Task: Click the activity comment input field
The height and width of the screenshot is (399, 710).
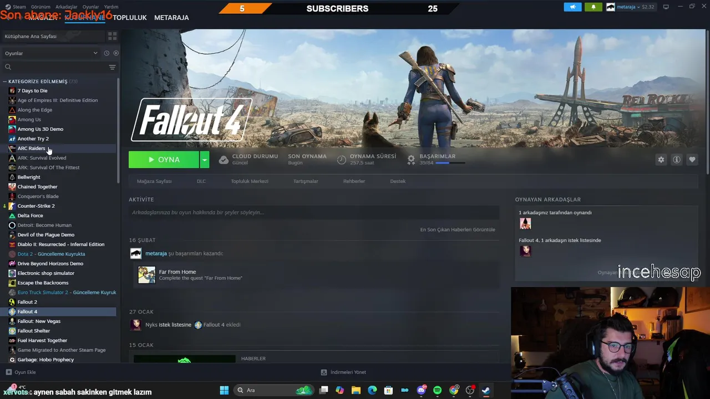Action: click(x=314, y=212)
